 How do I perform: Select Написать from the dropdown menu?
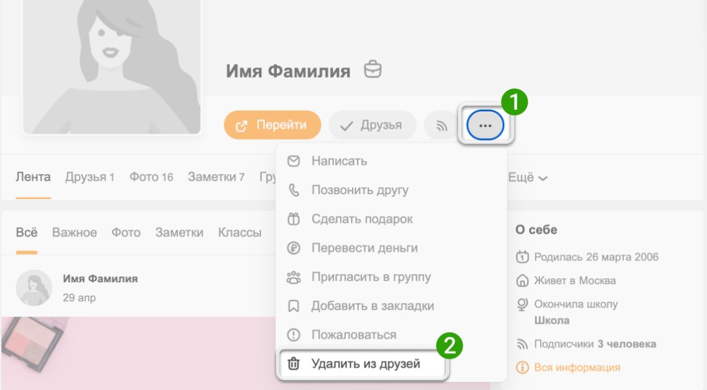coord(338,161)
